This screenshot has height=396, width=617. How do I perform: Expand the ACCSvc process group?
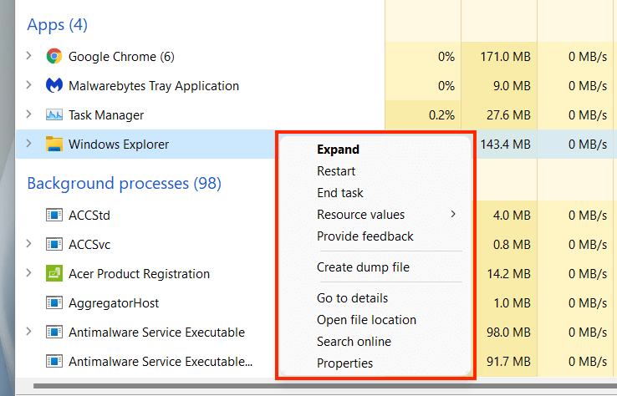(x=29, y=245)
